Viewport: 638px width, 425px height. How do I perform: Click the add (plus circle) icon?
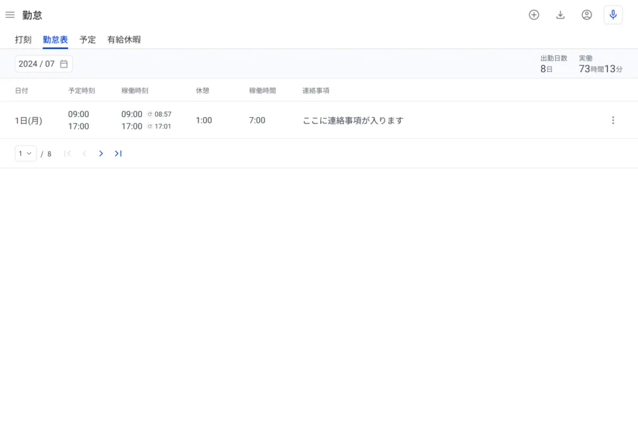[x=534, y=15]
